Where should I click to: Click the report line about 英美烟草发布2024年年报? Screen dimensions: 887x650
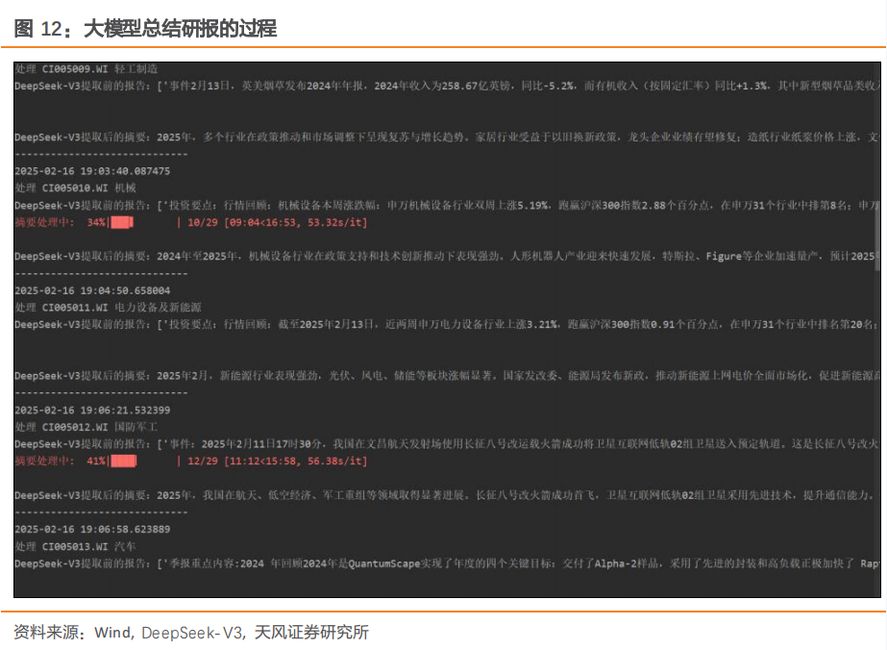447,86
